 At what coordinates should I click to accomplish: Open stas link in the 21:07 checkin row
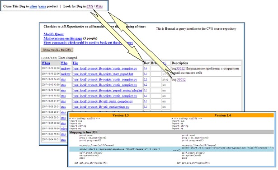click(x=63, y=101)
